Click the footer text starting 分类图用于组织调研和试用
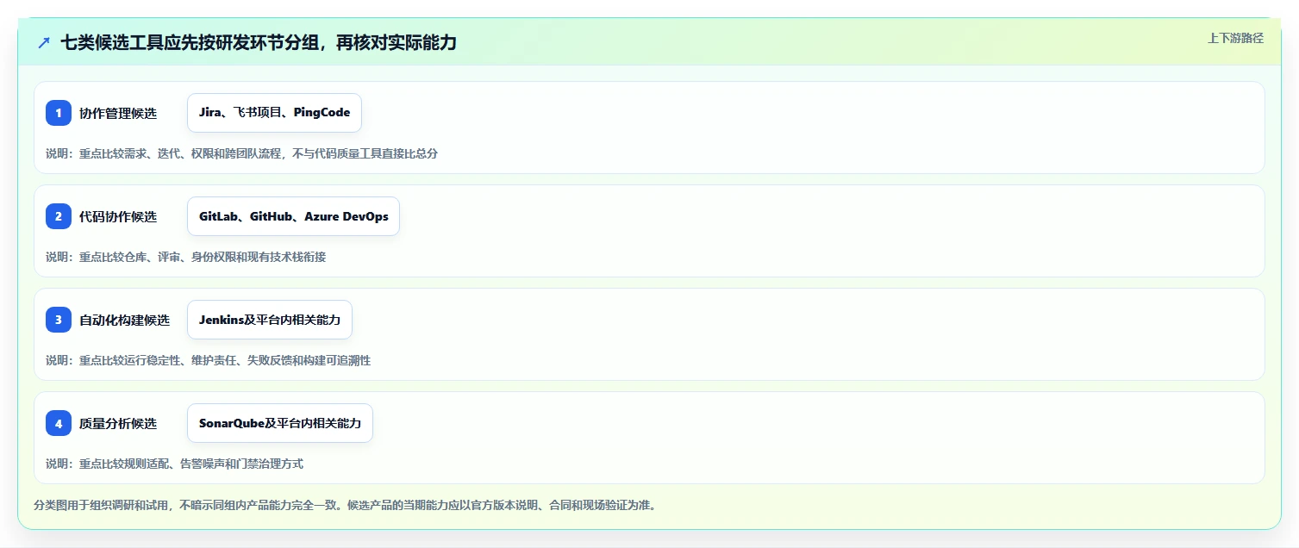The height and width of the screenshot is (548, 1299). [x=345, y=505]
